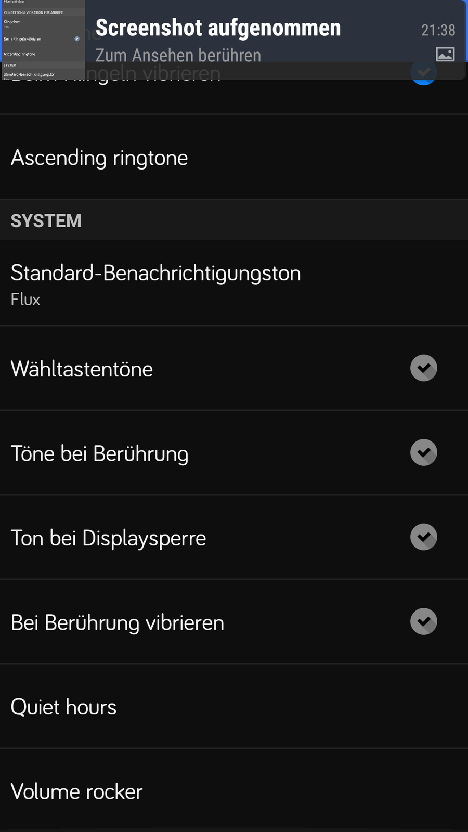The image size is (468, 832).
Task: Tap the "Screenshot aufgenommen" notification title
Action: pos(218,28)
